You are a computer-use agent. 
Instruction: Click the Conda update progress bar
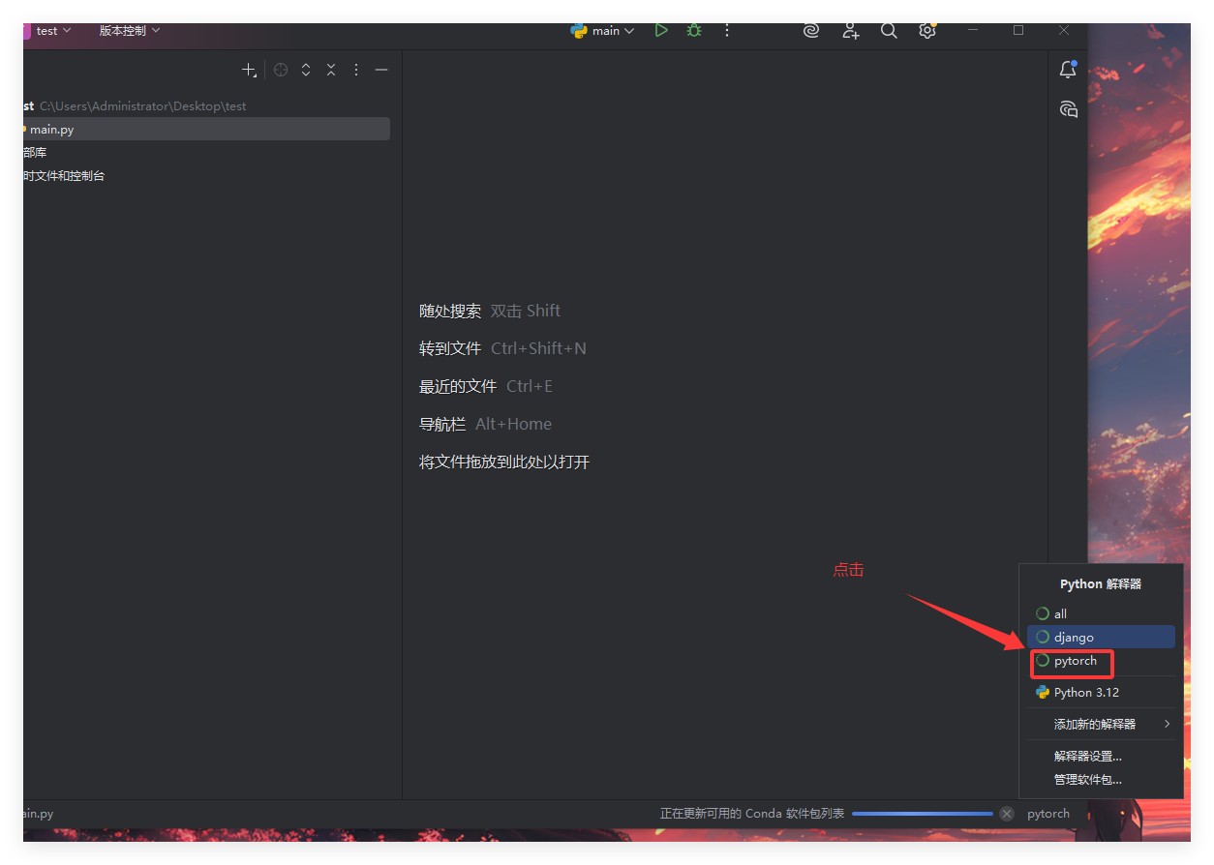tap(922, 814)
